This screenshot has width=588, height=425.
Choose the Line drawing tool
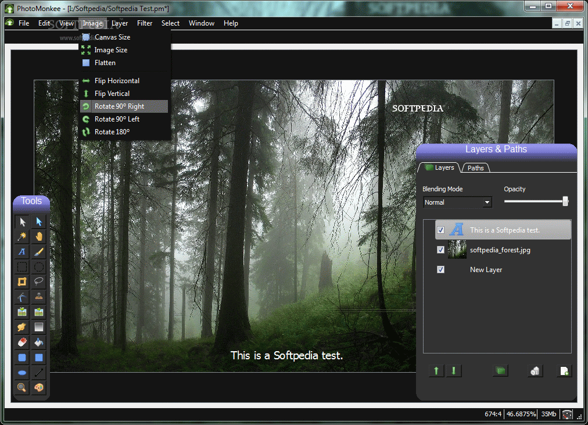[38, 373]
